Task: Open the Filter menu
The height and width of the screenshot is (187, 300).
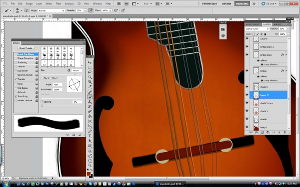Action: (x=58, y=3)
